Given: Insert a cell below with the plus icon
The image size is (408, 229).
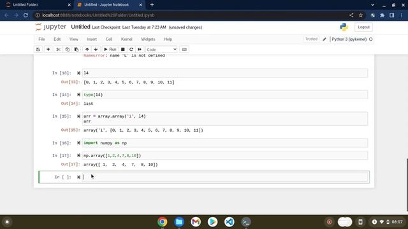Looking at the screenshot, I should click(x=48, y=50).
